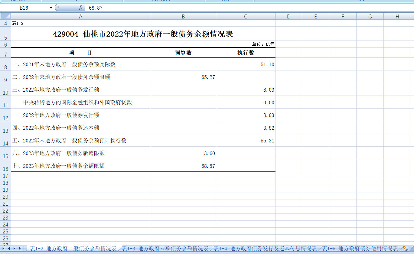The width and height of the screenshot is (414, 254).
Task: Open the 表1-4 地方政府债券发行及还本付息情况表 tab
Action: [x=266, y=249]
